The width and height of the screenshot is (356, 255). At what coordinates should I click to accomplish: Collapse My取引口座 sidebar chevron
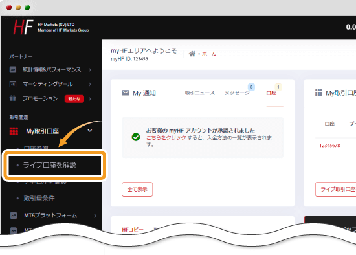(90, 131)
